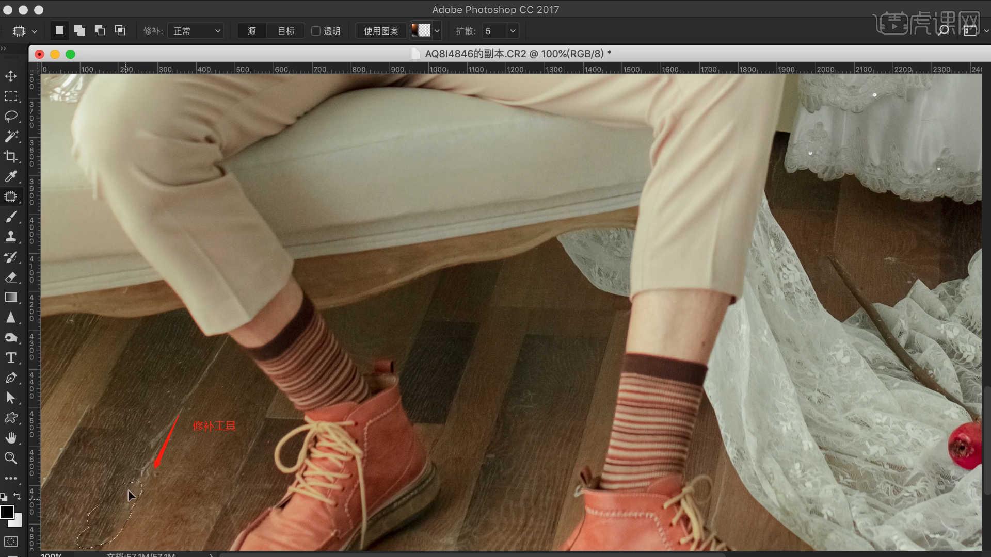Select the Crop tool
991x557 pixels.
[11, 156]
